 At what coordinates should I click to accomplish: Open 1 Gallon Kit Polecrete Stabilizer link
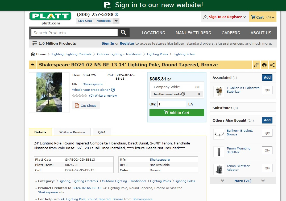click(x=243, y=90)
